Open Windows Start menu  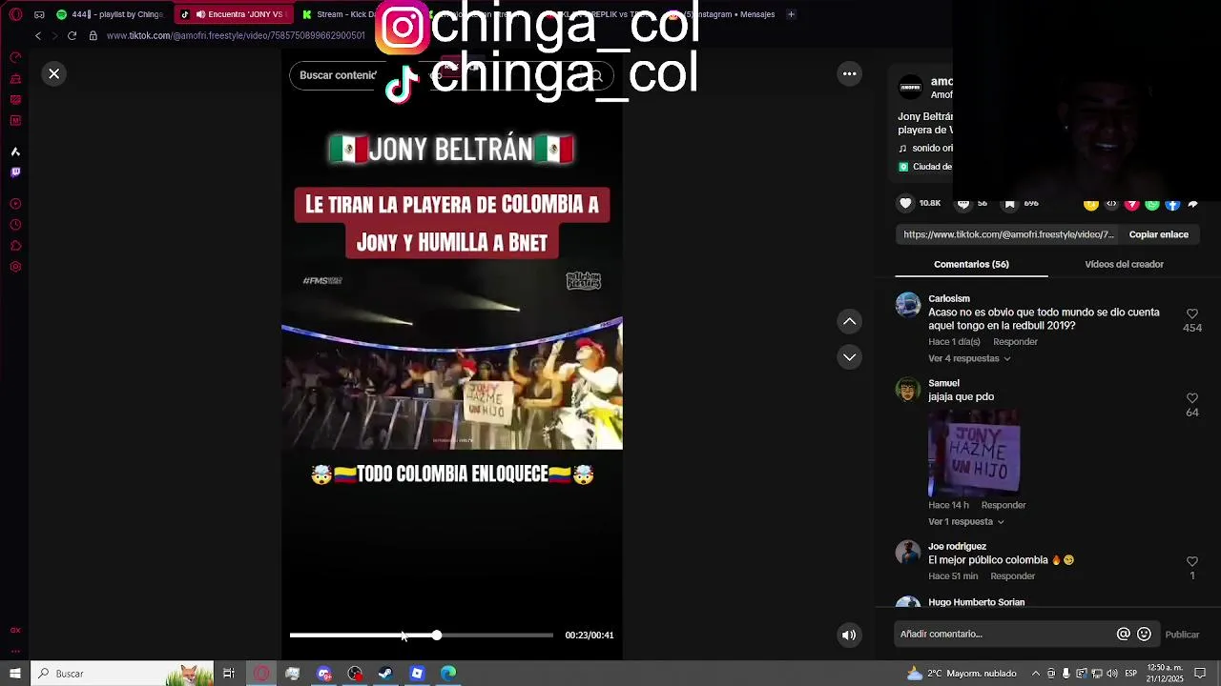click(x=15, y=674)
